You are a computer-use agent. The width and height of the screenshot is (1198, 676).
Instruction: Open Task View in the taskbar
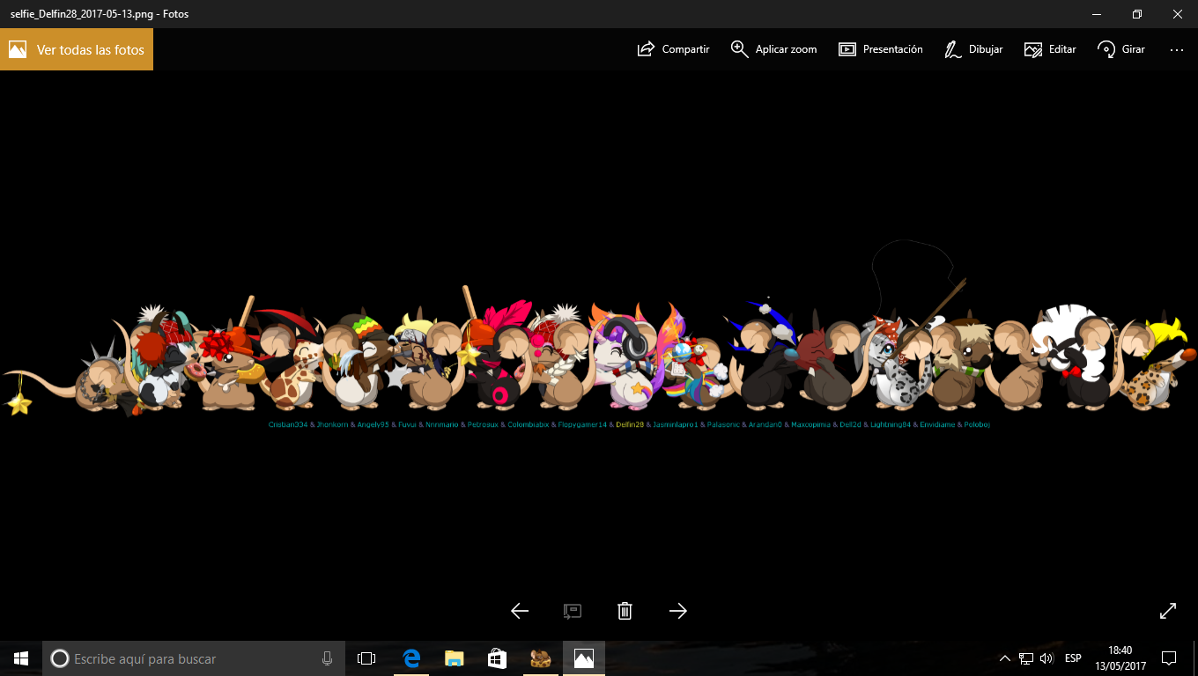[366, 658]
